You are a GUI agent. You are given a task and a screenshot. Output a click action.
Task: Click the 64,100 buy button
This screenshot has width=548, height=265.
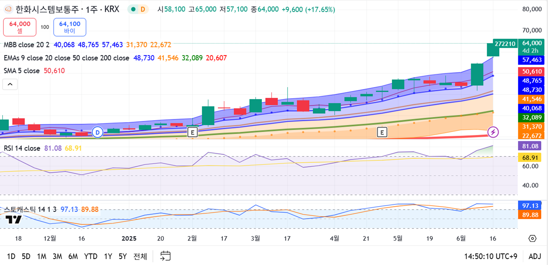point(70,27)
